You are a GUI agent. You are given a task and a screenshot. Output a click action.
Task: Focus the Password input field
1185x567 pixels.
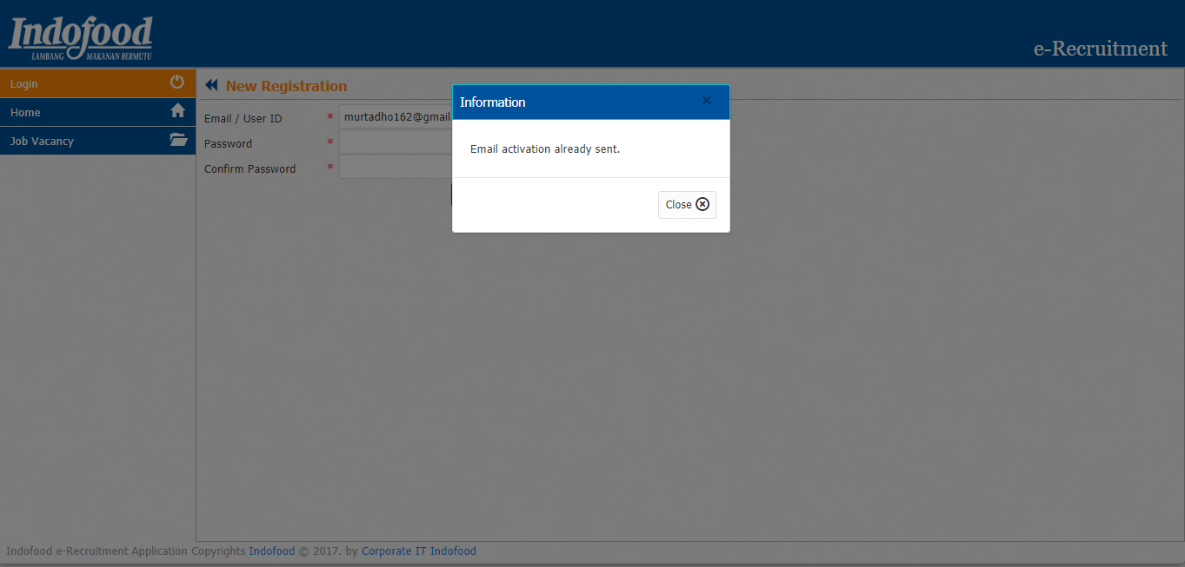pyautogui.click(x=396, y=142)
